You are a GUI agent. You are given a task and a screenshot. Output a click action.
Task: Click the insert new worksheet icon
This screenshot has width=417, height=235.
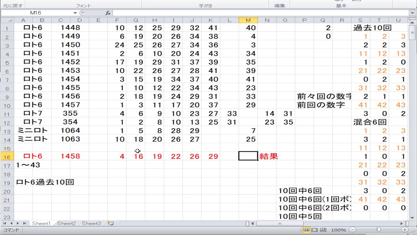111,224
